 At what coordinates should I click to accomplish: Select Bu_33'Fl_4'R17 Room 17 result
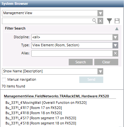(34, 108)
